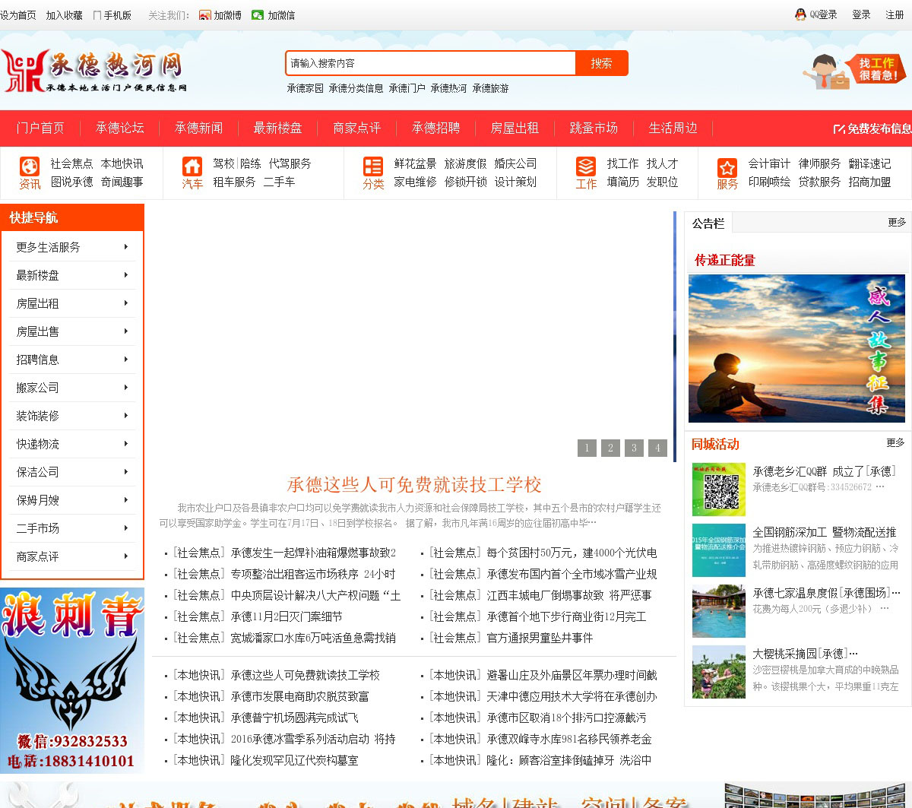Viewport: 912px width, 808px height.
Task: Open the QR code thumbnail for QQ群
Action: coord(718,490)
